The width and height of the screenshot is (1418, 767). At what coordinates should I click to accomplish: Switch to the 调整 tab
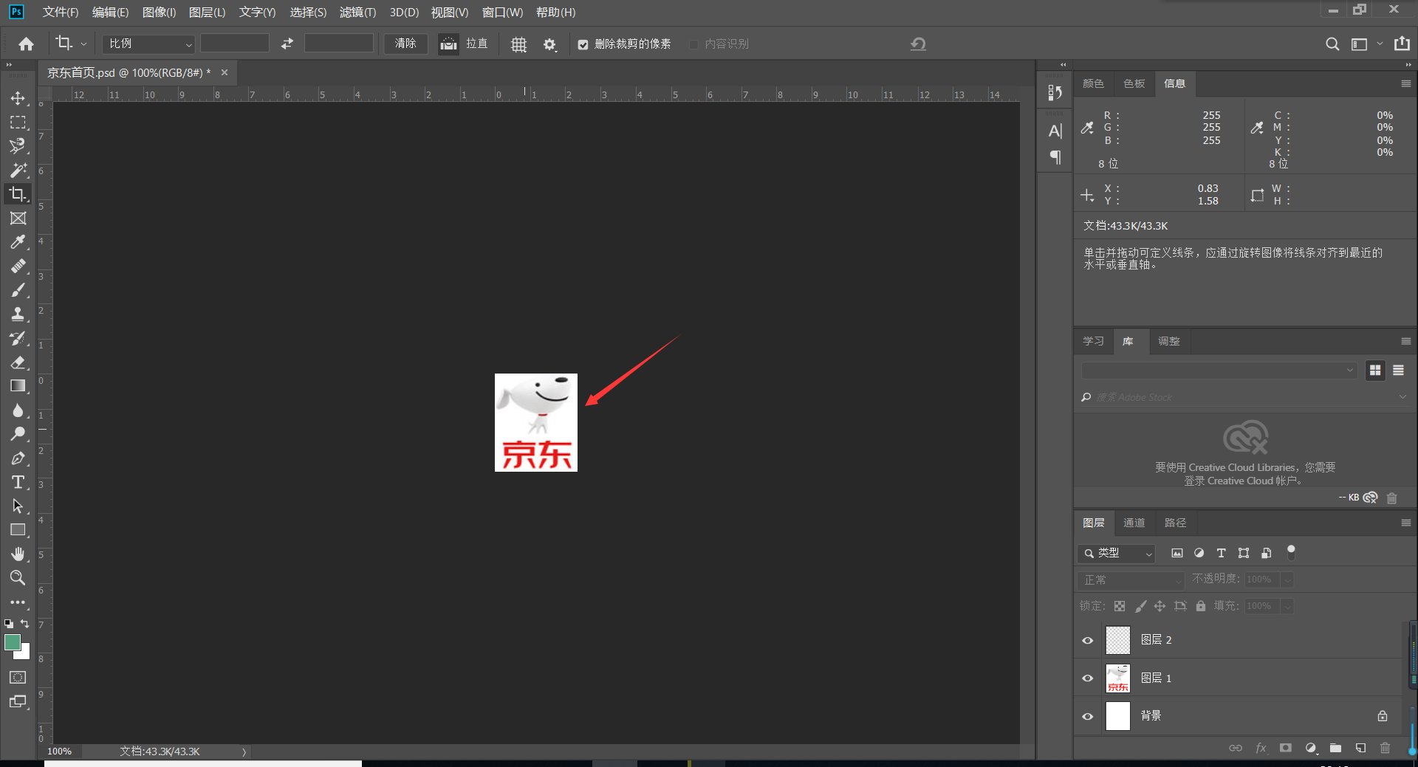pyautogui.click(x=1168, y=341)
